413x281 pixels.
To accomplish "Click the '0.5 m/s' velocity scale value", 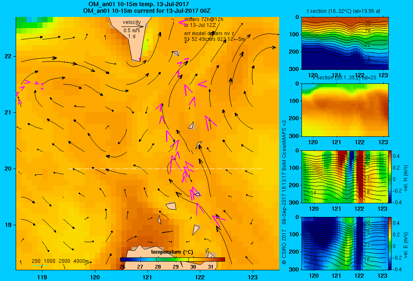I will click(x=132, y=31).
